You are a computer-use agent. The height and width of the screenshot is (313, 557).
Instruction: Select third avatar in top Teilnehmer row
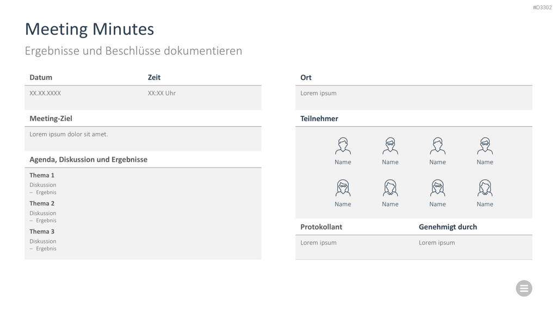[x=438, y=146]
